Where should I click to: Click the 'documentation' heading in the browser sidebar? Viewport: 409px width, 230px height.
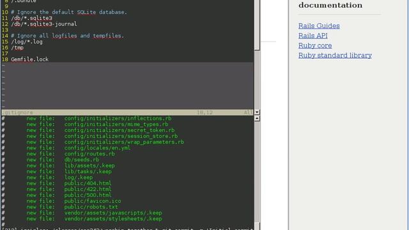(330, 5)
